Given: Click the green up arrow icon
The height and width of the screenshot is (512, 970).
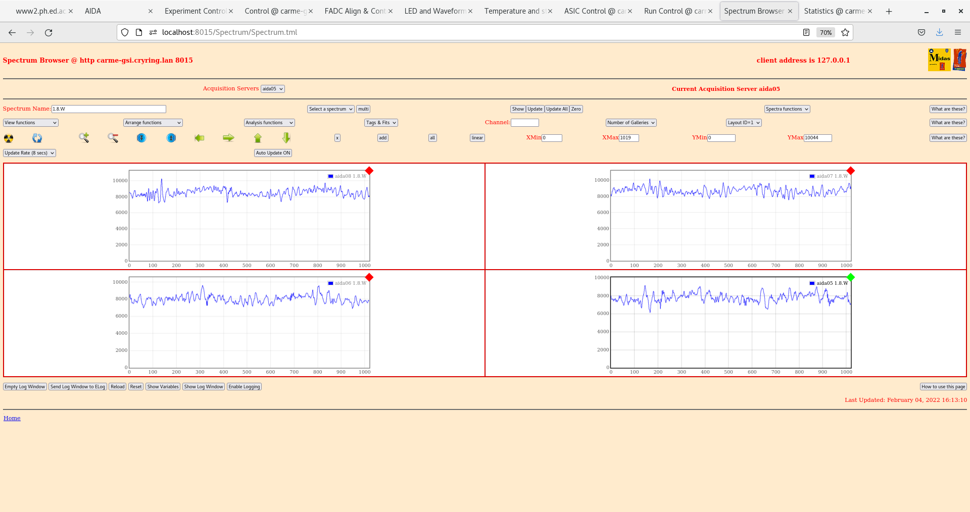Looking at the screenshot, I should (x=258, y=138).
